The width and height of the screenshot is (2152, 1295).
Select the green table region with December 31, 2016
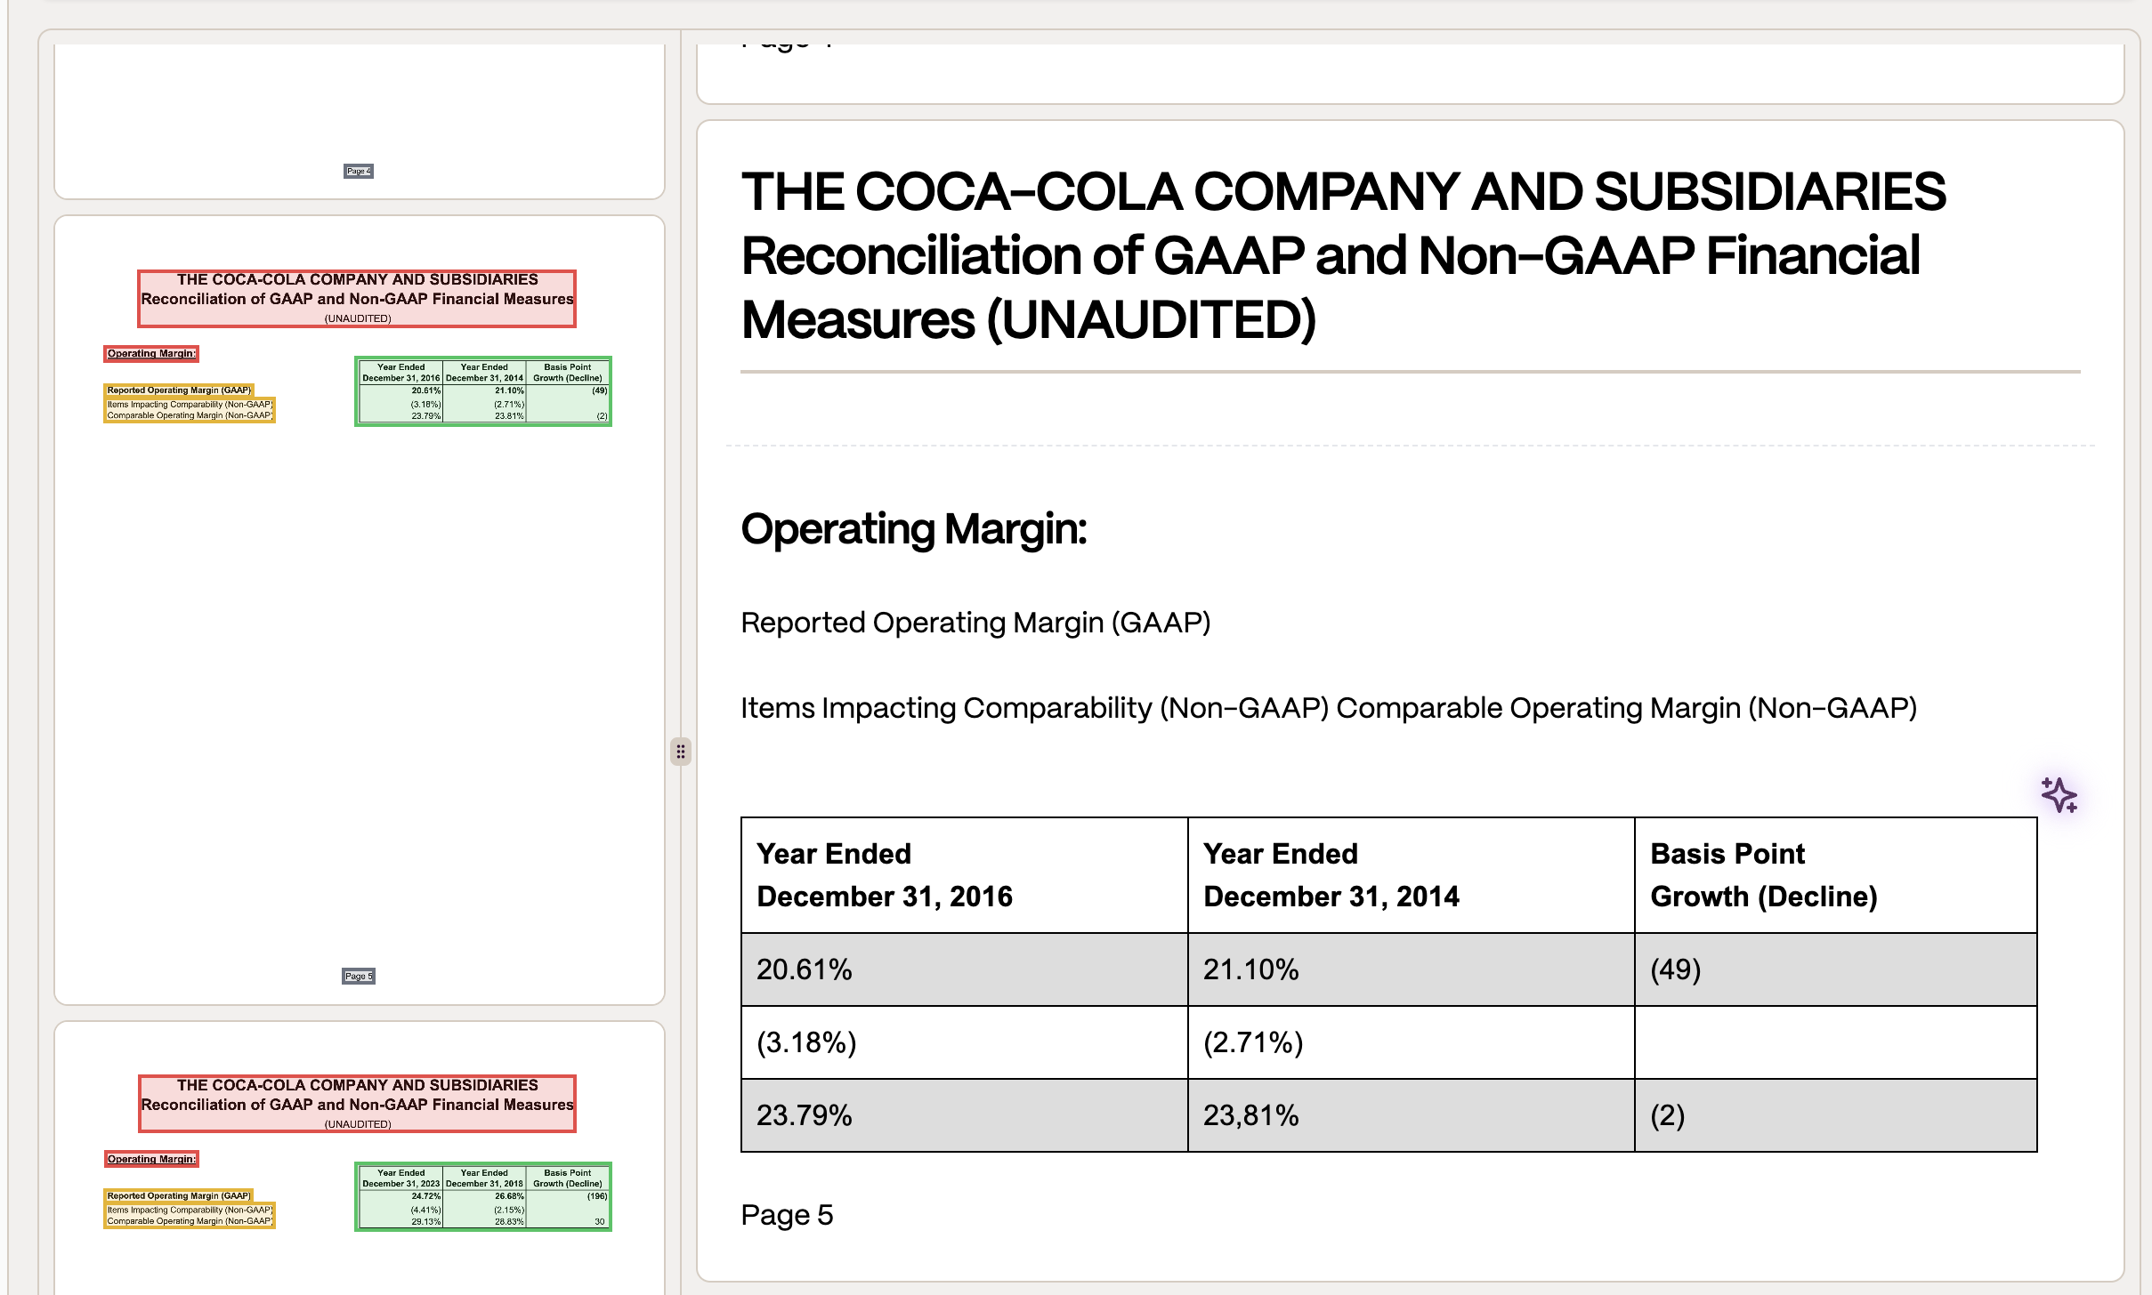483,391
